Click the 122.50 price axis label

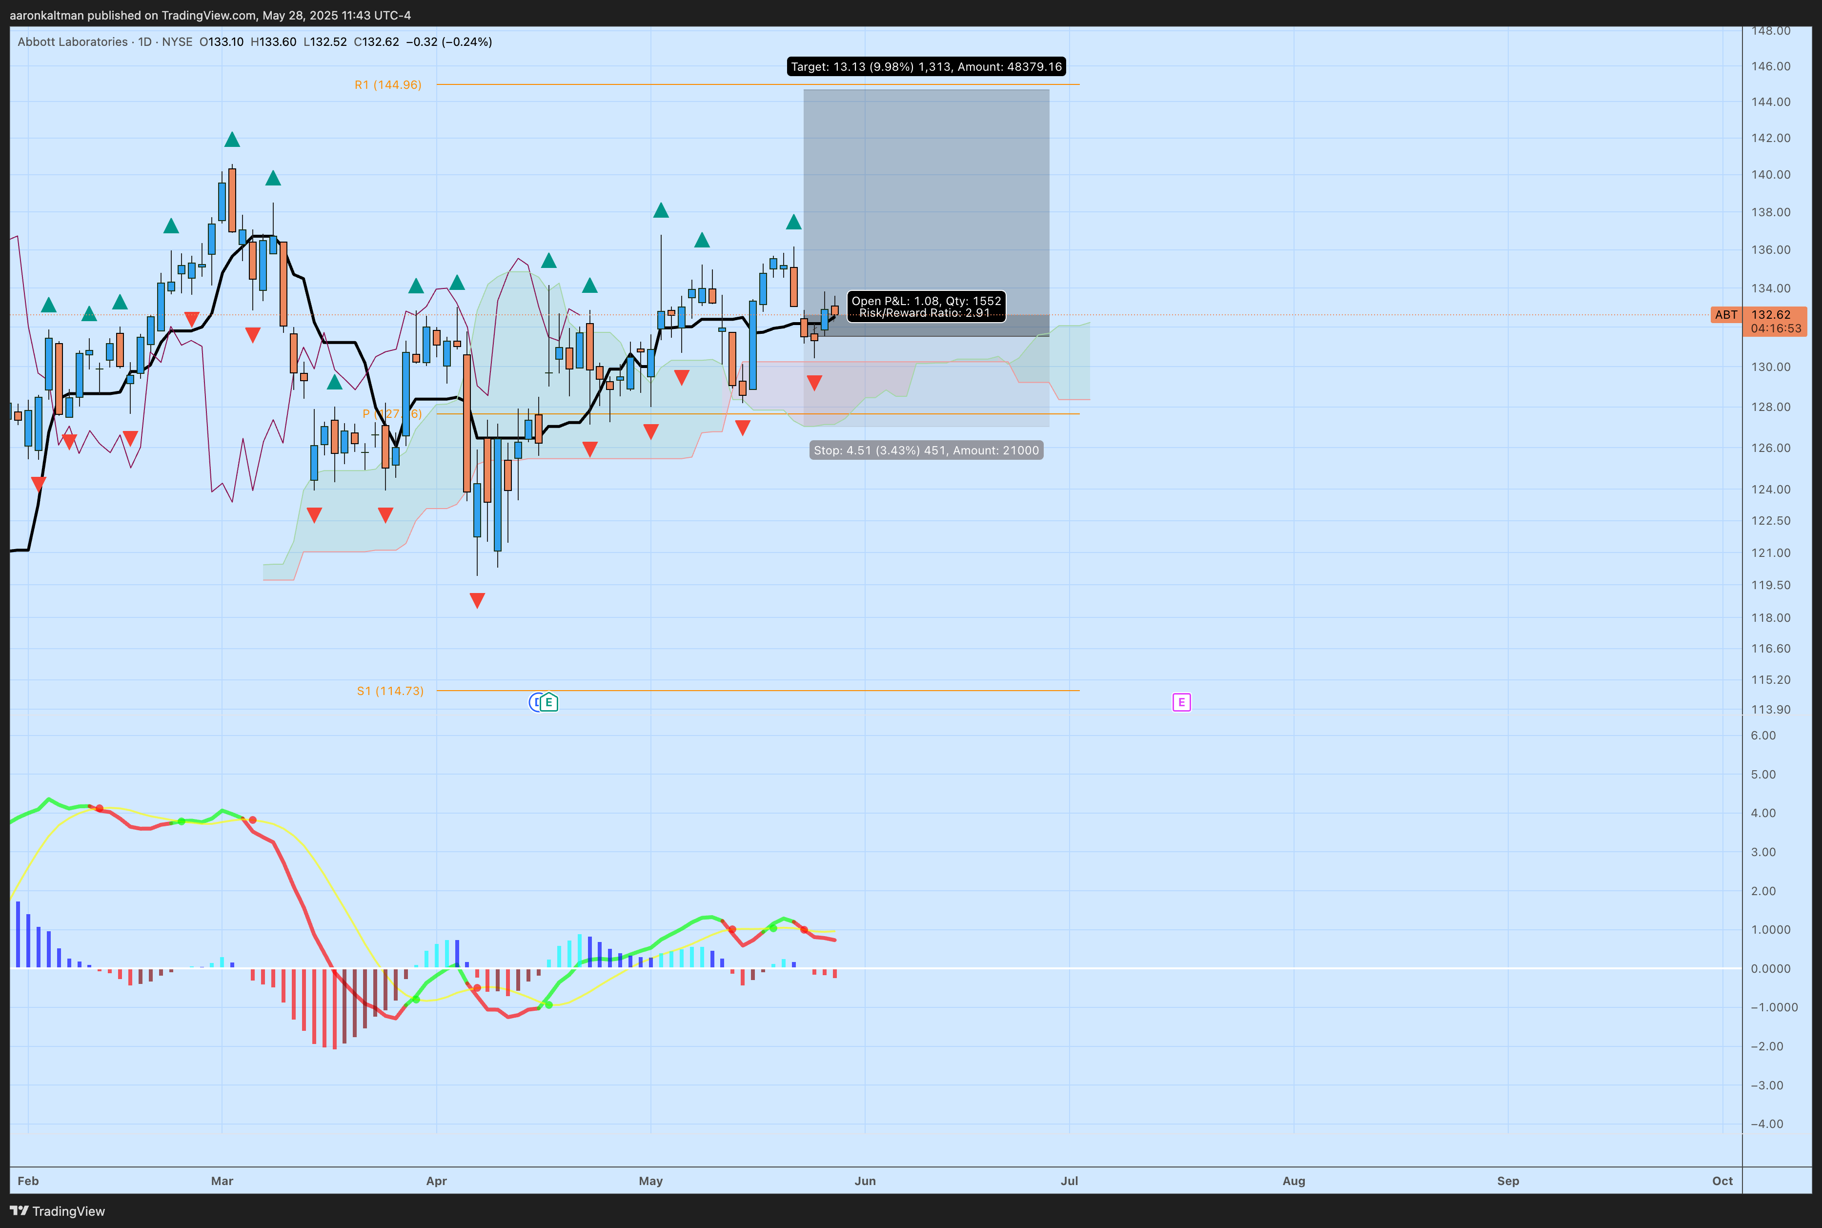1771,521
